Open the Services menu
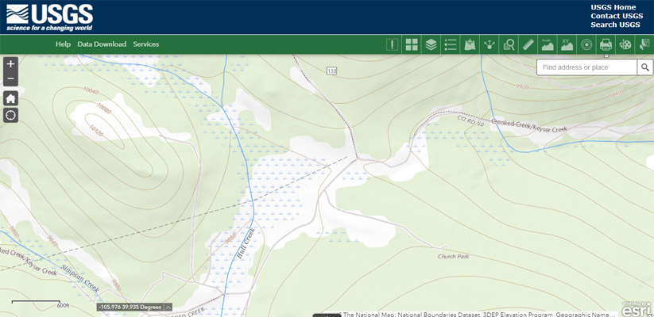654x317 pixels. (145, 44)
